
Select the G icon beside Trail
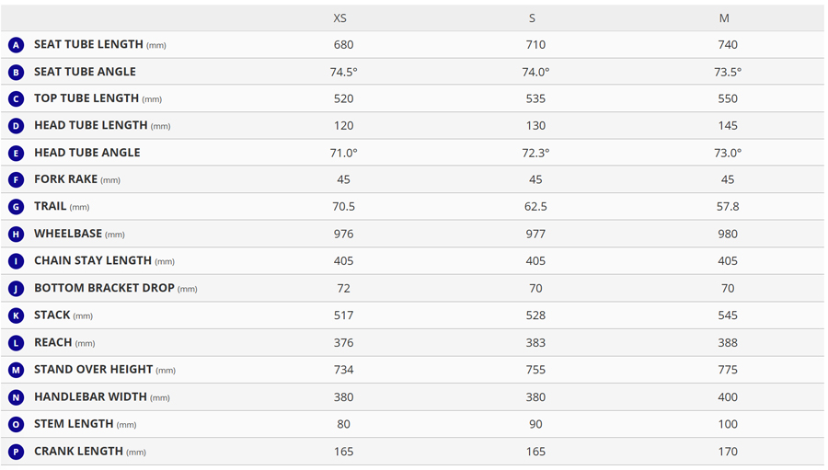tap(16, 207)
